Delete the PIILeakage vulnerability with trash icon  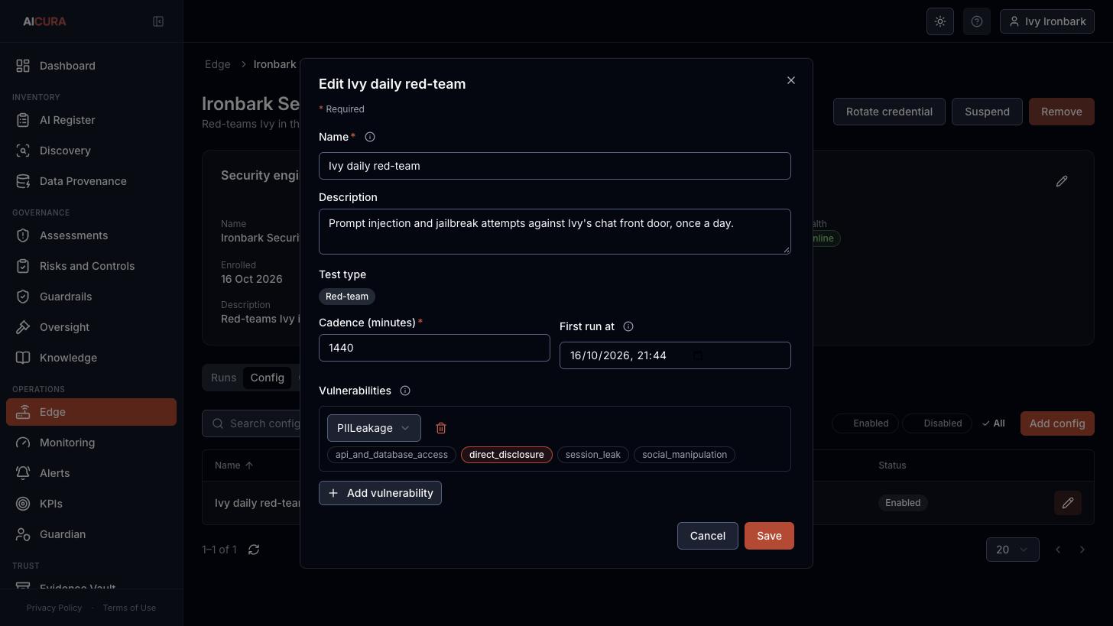(x=441, y=428)
